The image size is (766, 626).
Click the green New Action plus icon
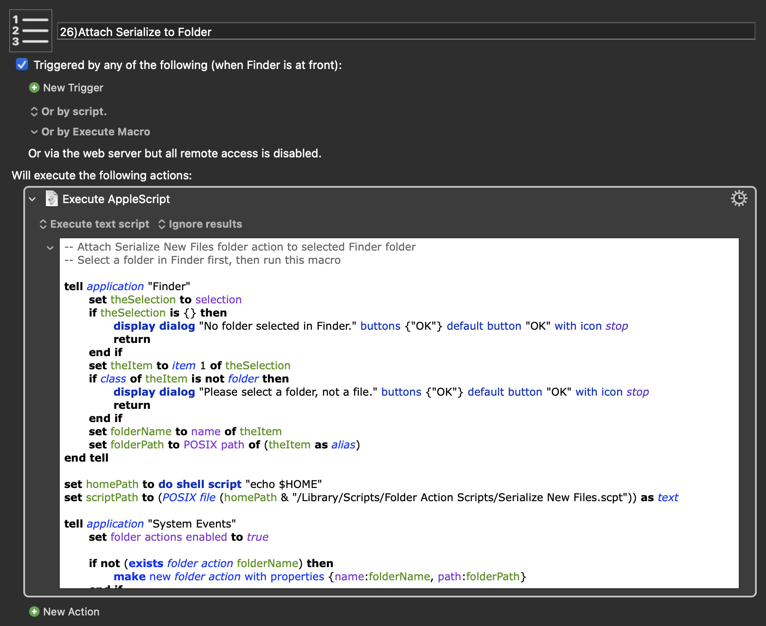click(x=34, y=611)
